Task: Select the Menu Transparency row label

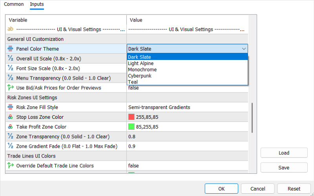Action: (64, 78)
